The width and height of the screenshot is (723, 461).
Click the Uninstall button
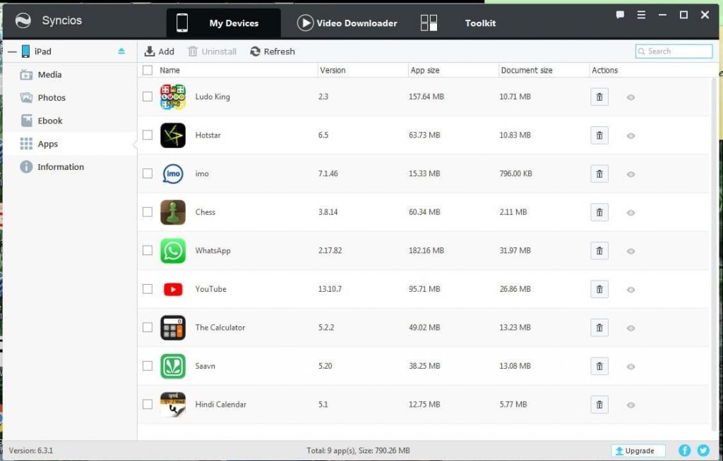(212, 51)
